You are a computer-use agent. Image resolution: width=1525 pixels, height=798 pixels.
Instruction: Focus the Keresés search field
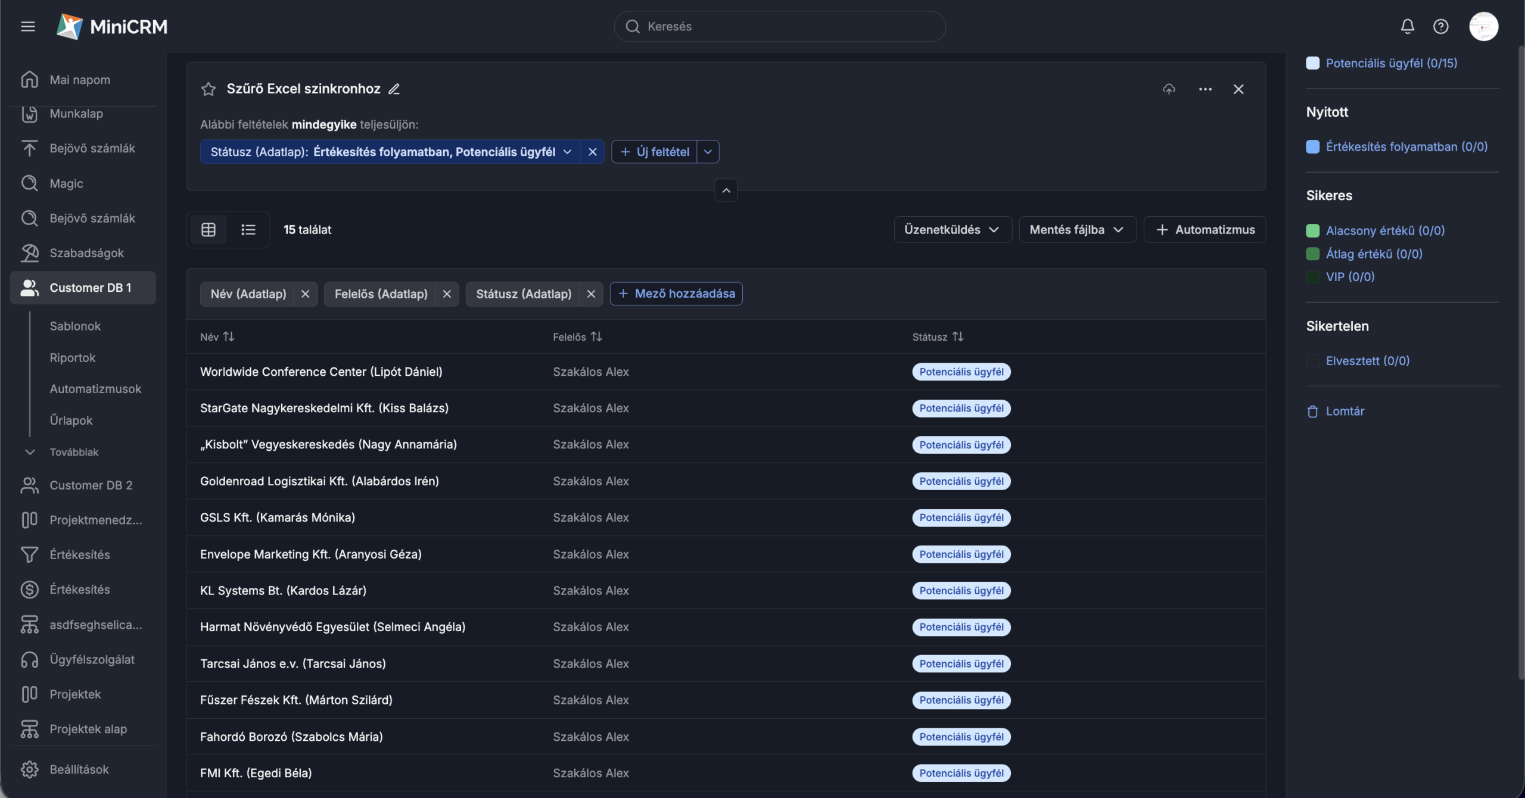(x=779, y=26)
